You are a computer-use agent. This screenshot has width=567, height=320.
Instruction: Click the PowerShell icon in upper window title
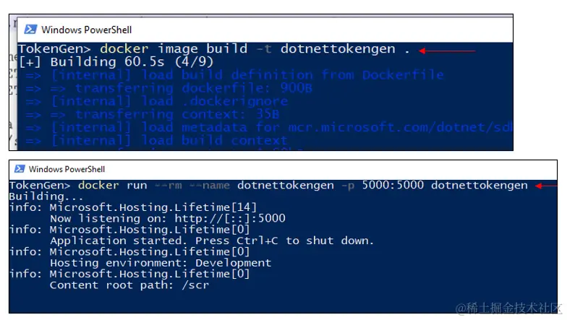[30, 29]
